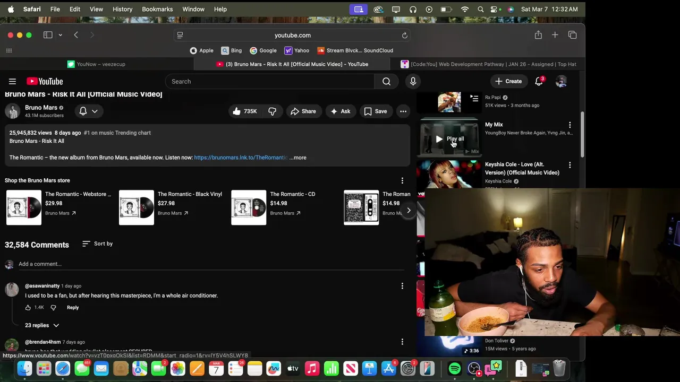The height and width of the screenshot is (382, 680).
Task: Open the Music app in the Dock
Action: coord(312,368)
